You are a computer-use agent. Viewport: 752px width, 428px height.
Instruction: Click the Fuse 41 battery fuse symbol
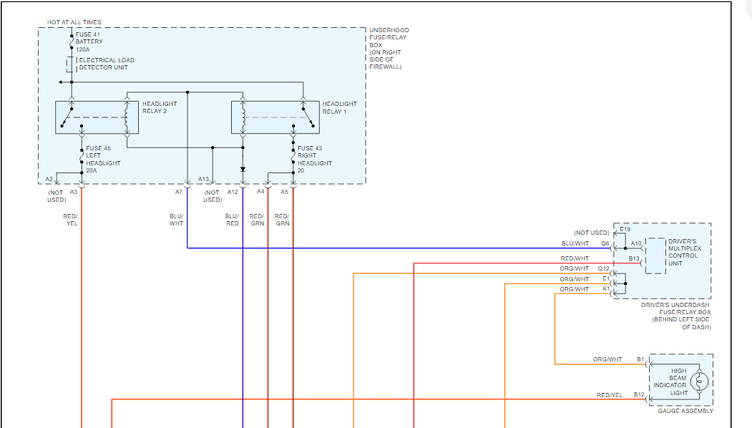(72, 42)
